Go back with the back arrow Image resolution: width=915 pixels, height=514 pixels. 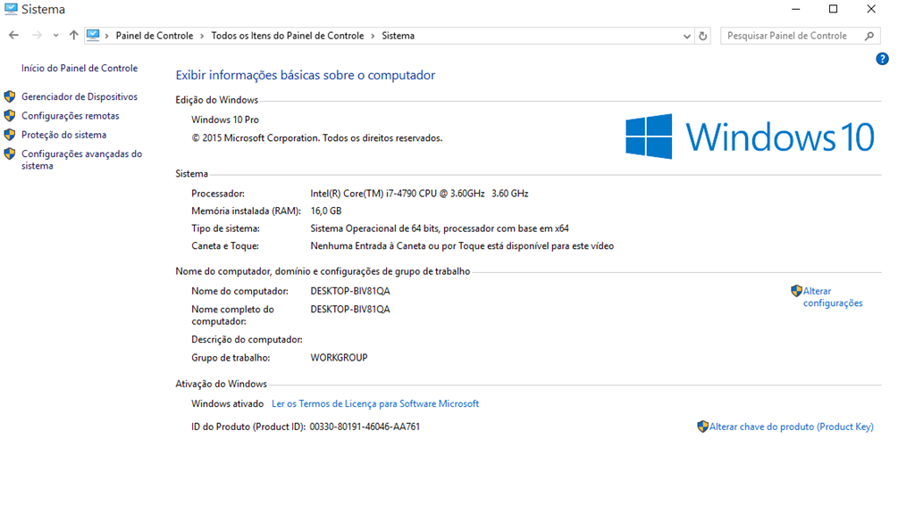point(13,36)
